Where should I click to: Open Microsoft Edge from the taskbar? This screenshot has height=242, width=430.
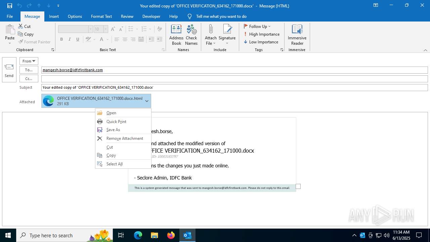tap(138, 235)
